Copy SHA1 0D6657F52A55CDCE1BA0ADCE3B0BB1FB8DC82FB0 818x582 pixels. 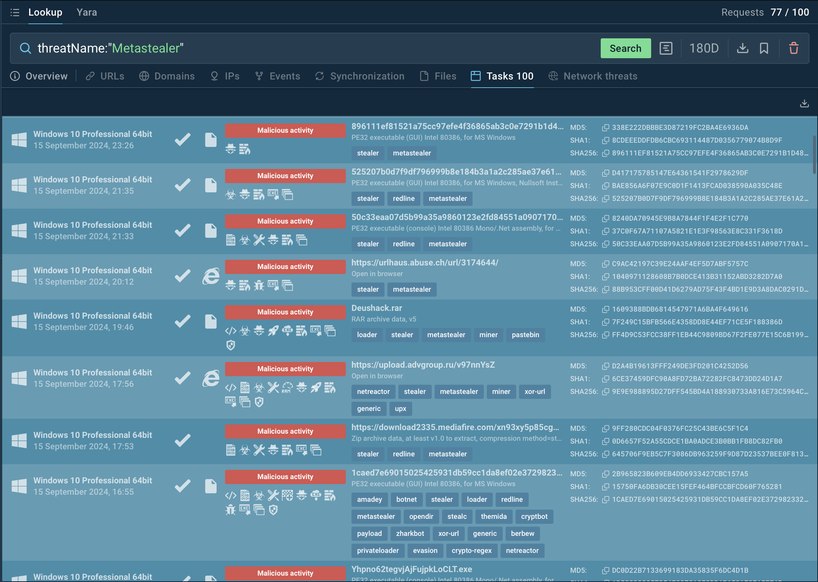click(x=605, y=441)
